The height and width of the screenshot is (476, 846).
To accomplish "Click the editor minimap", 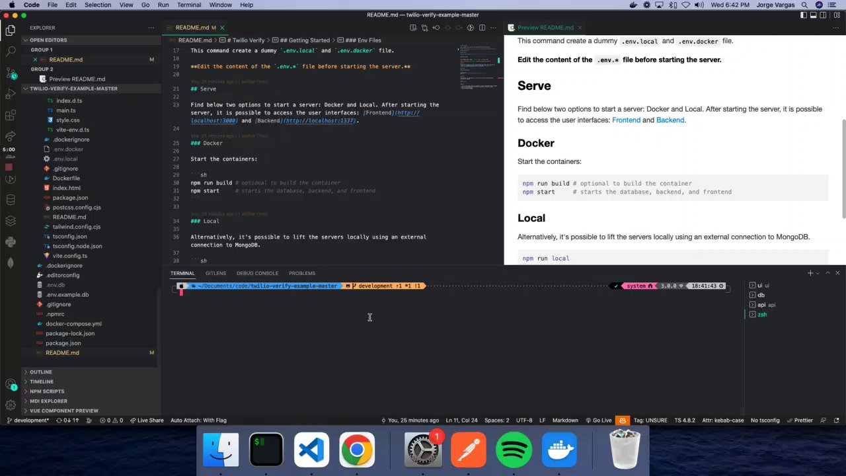I will pos(479,67).
